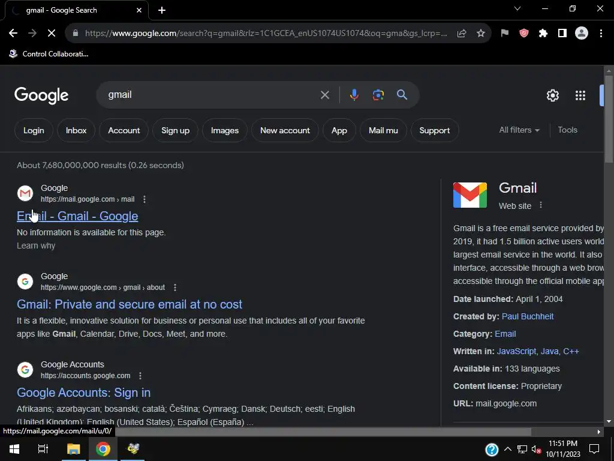Viewport: 614px width, 461px height.
Task: Open the Paul Buchheit link
Action: click(528, 316)
